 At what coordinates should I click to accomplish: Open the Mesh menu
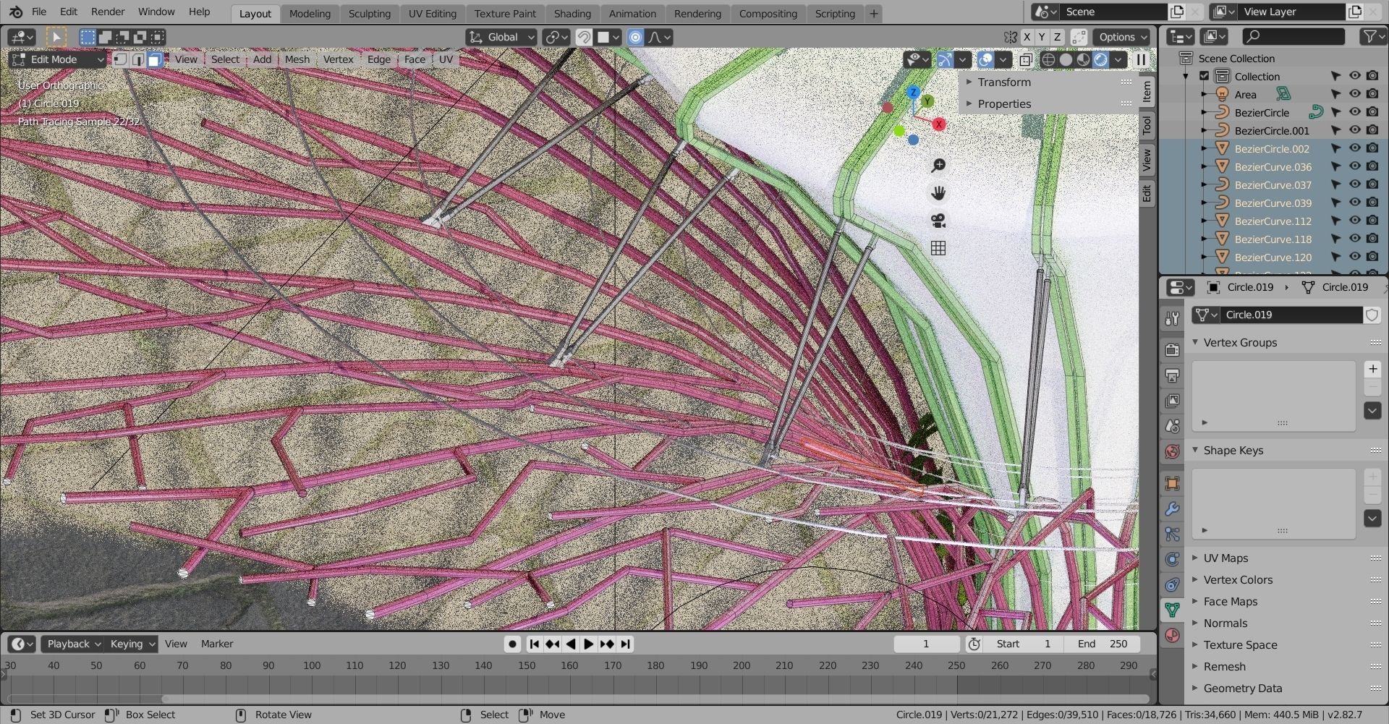click(297, 59)
